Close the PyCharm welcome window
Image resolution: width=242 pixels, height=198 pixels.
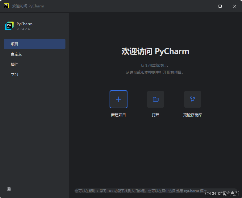coord(235,6)
